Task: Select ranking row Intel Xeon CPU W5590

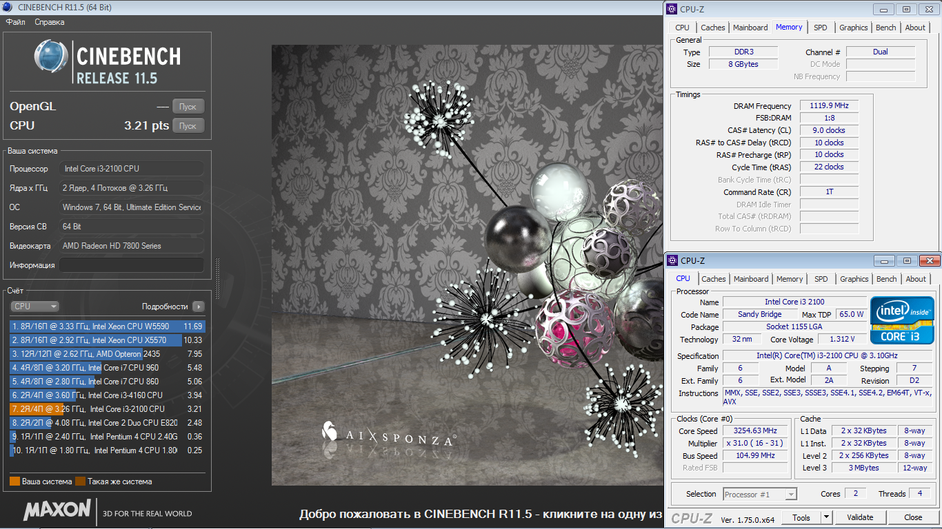Action: [x=108, y=326]
